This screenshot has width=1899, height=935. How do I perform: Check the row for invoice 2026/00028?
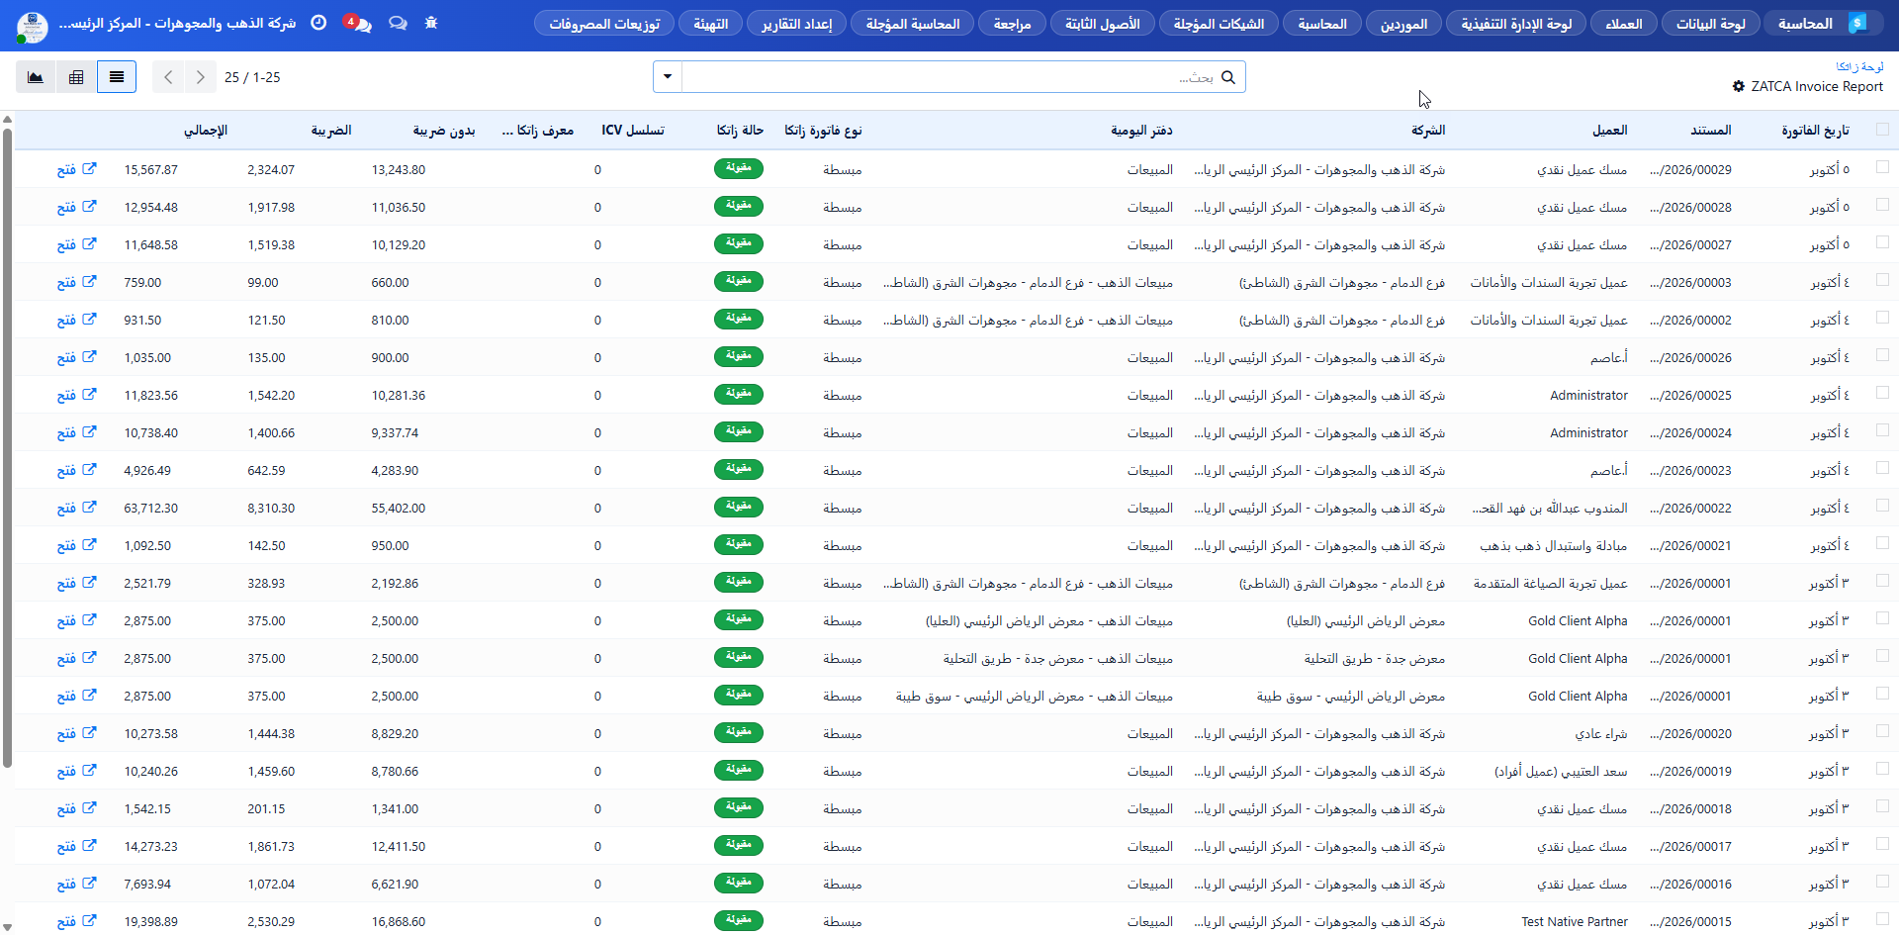click(1882, 205)
